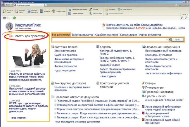Screen dimensions: 190x127
Task: Open Гражданский кодекс часть 1-4 link
Action: [x=117, y=59]
